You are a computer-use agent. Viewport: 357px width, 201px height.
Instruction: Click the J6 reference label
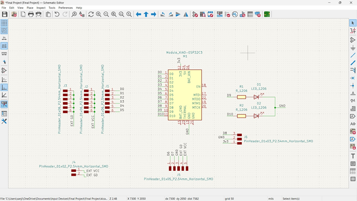click(x=246, y=137)
